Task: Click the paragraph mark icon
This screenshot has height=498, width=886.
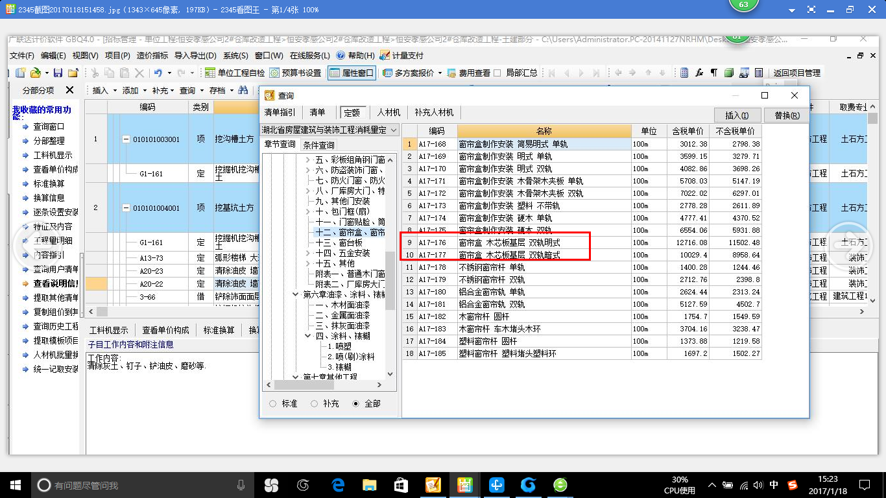Action: (x=714, y=73)
